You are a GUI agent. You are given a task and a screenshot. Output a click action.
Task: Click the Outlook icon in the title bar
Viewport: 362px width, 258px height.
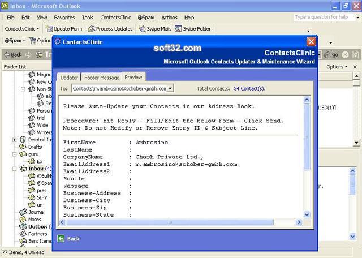point(5,6)
